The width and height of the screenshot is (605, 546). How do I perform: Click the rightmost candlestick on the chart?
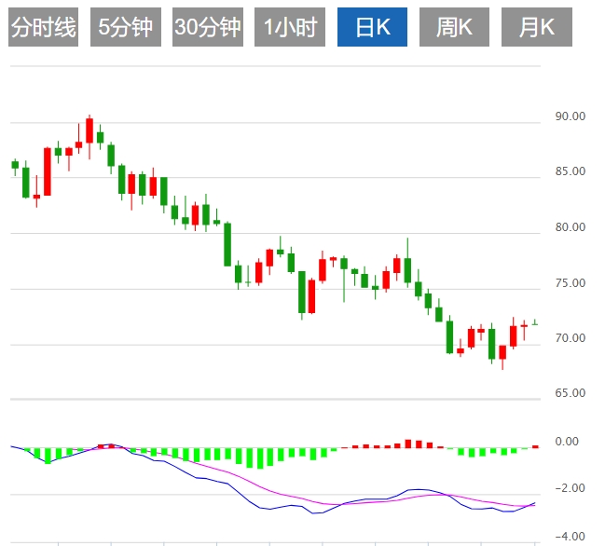coord(534,323)
